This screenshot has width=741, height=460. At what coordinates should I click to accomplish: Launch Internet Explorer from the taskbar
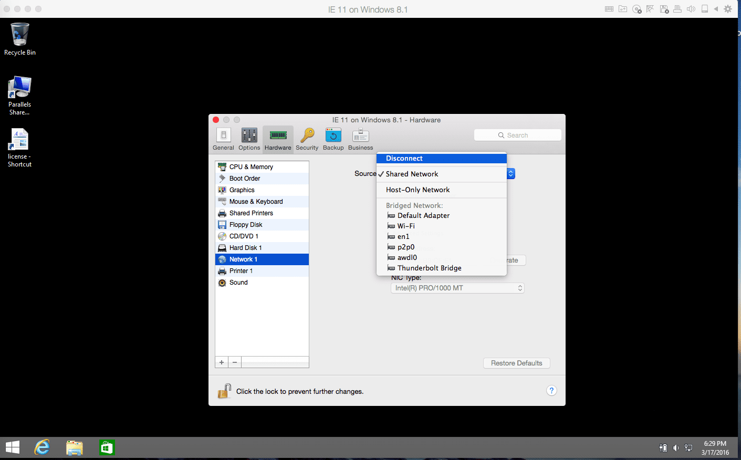pos(42,447)
